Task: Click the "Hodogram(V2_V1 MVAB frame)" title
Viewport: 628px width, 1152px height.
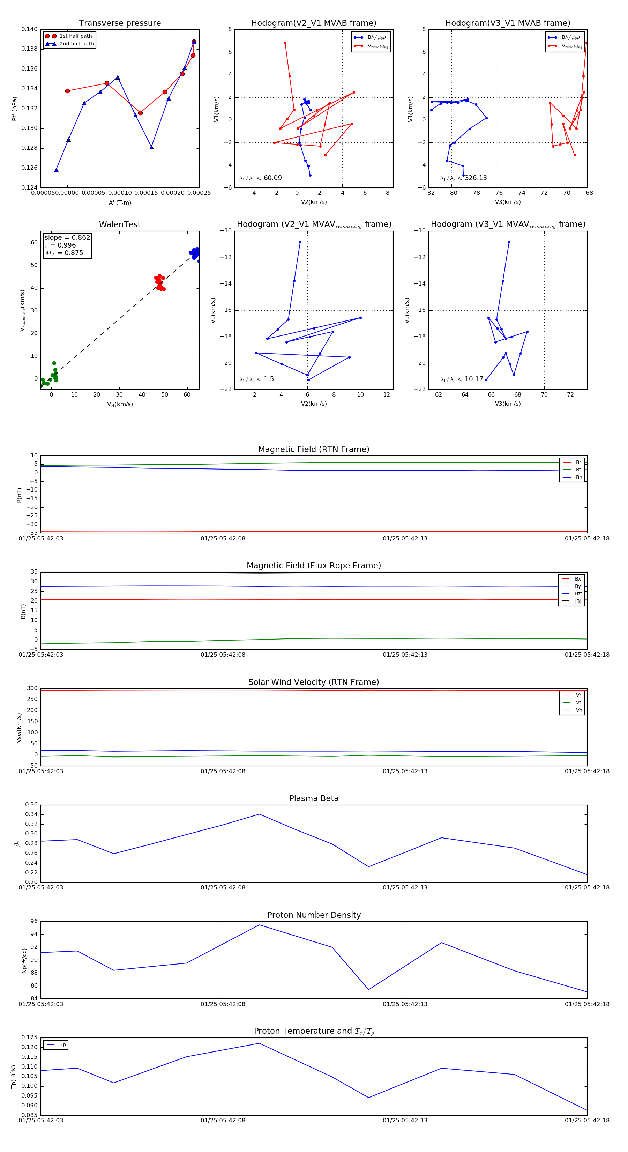Action: 314,23
